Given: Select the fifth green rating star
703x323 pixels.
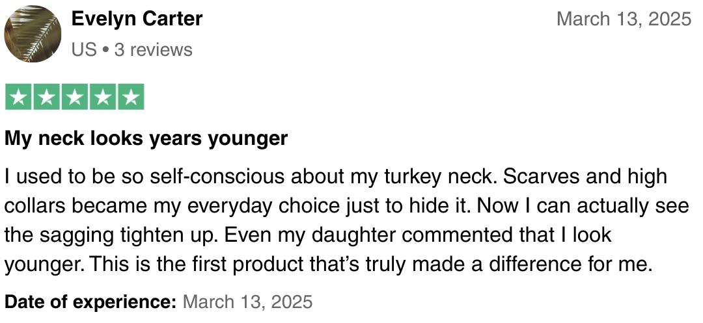Looking at the screenshot, I should pyautogui.click(x=131, y=97).
